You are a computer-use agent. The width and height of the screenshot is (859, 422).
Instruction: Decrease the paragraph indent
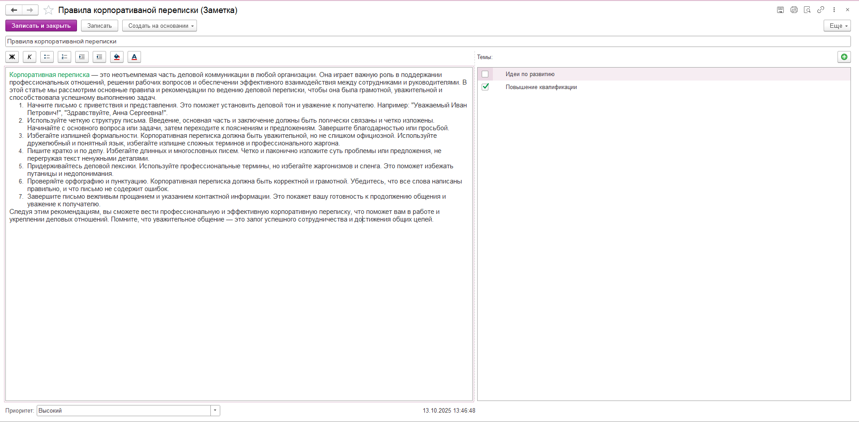click(99, 57)
